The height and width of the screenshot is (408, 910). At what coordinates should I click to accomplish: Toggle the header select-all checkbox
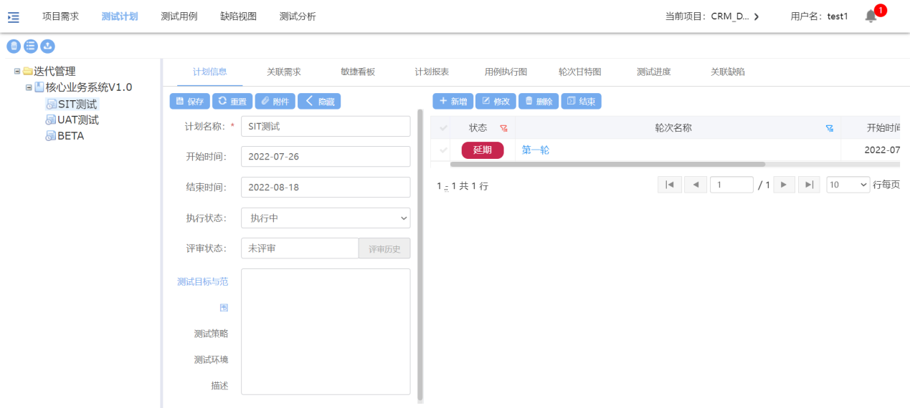click(444, 128)
